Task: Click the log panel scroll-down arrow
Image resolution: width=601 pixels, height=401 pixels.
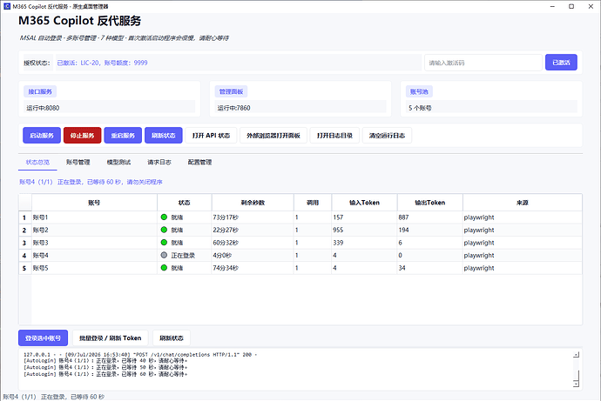Action: pyautogui.click(x=576, y=384)
